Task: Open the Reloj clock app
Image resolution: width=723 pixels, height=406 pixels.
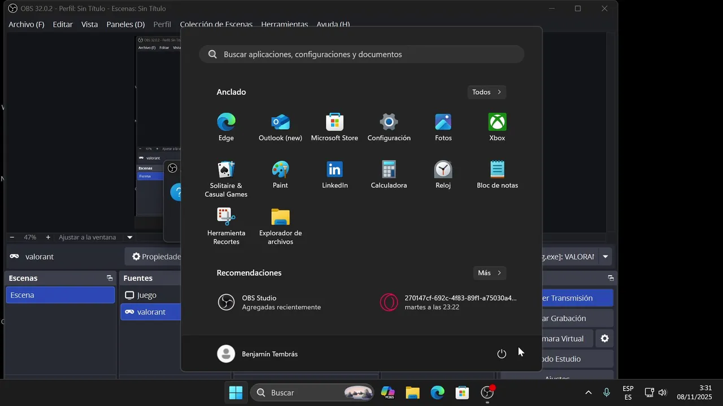Action: pos(443,175)
